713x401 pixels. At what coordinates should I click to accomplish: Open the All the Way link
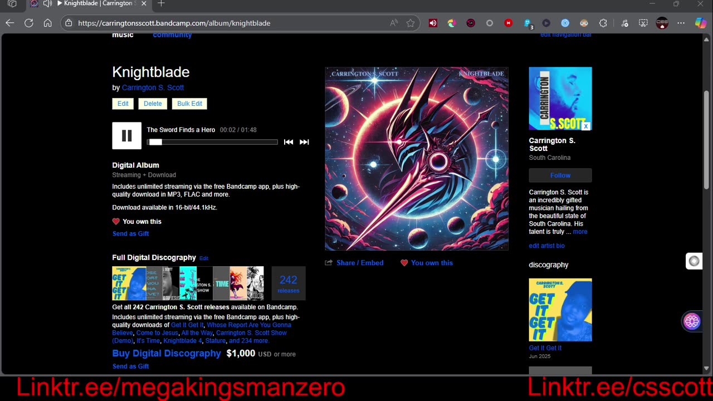(x=197, y=333)
